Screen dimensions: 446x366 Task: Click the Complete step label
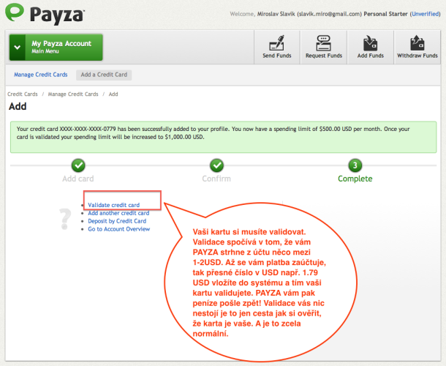coord(355,179)
